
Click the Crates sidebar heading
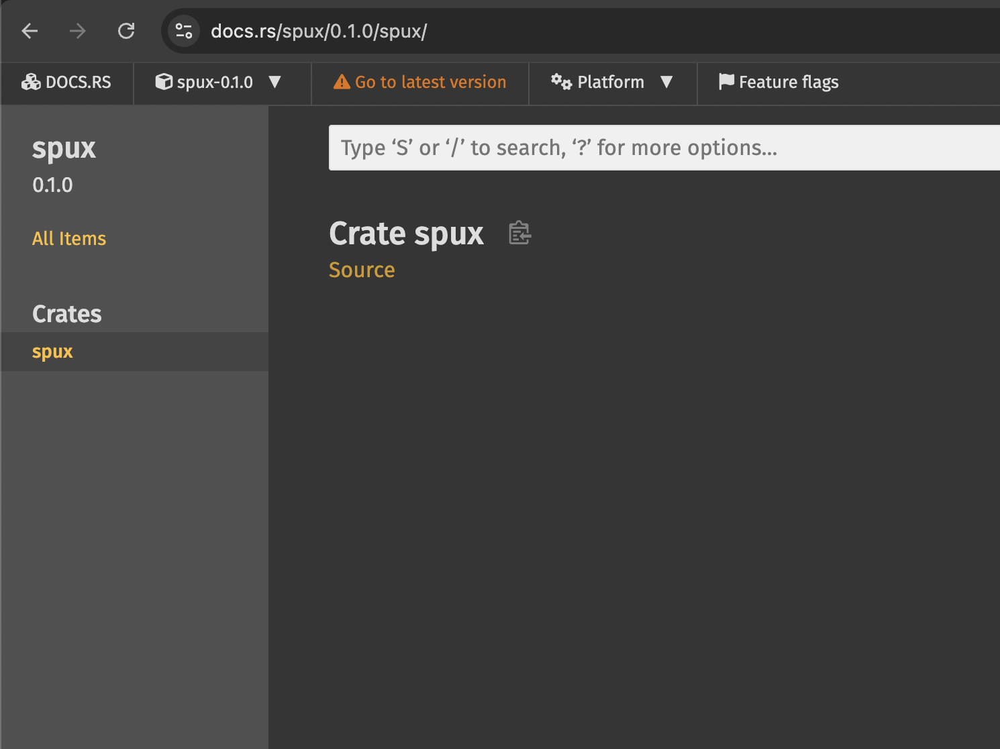[66, 313]
